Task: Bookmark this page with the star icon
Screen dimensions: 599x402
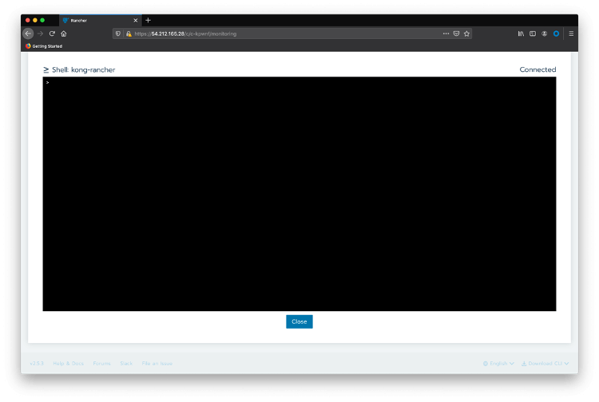Action: click(467, 33)
